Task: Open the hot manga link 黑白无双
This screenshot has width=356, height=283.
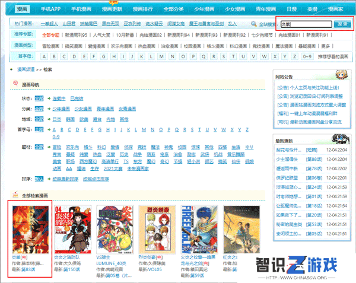Action: [x=110, y=24]
